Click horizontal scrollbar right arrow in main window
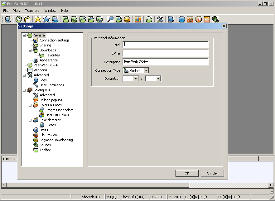 271,185
